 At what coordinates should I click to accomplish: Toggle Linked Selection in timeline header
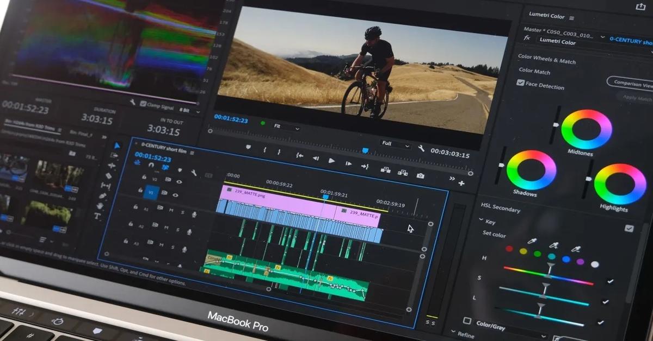(165, 167)
